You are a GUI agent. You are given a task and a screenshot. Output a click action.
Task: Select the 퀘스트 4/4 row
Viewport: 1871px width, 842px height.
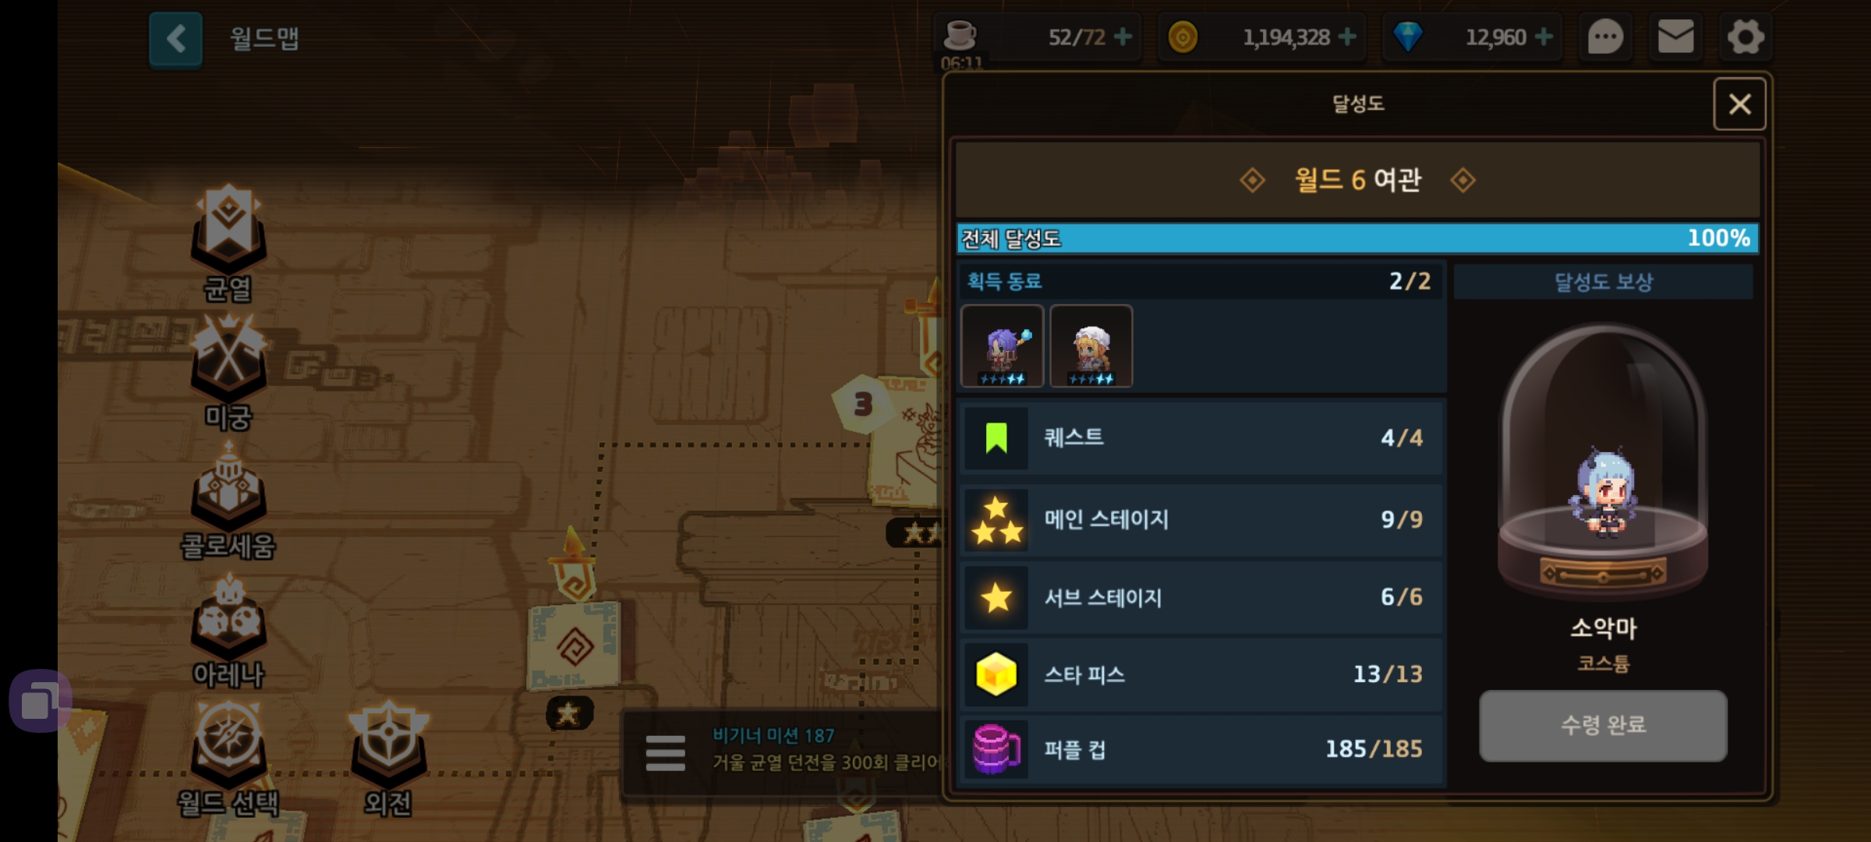[x=1202, y=438]
